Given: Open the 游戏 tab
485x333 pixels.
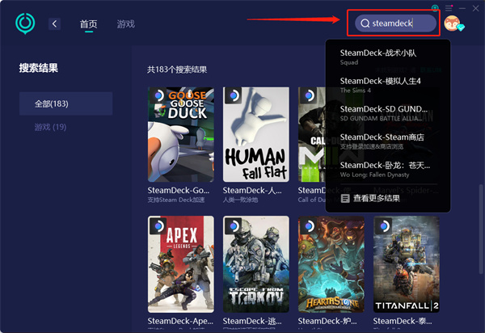Looking at the screenshot, I should pos(126,23).
